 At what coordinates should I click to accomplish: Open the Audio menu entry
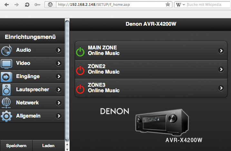(x=32, y=50)
